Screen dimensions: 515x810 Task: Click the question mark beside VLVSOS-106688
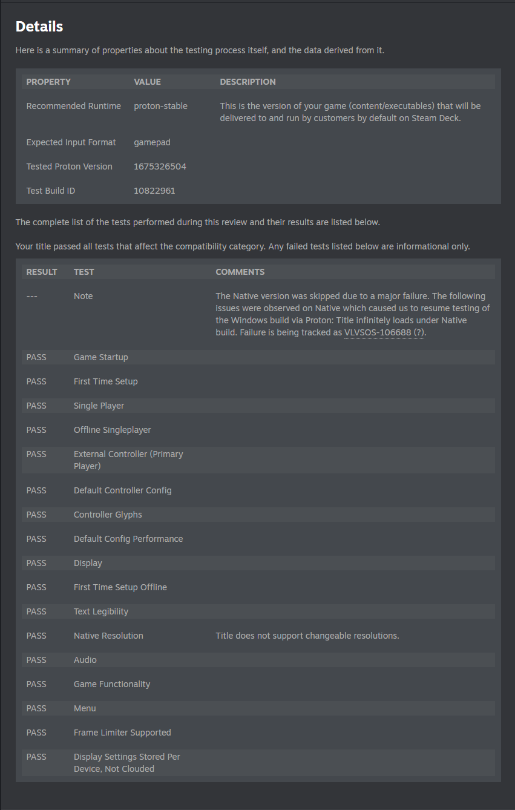[419, 332]
